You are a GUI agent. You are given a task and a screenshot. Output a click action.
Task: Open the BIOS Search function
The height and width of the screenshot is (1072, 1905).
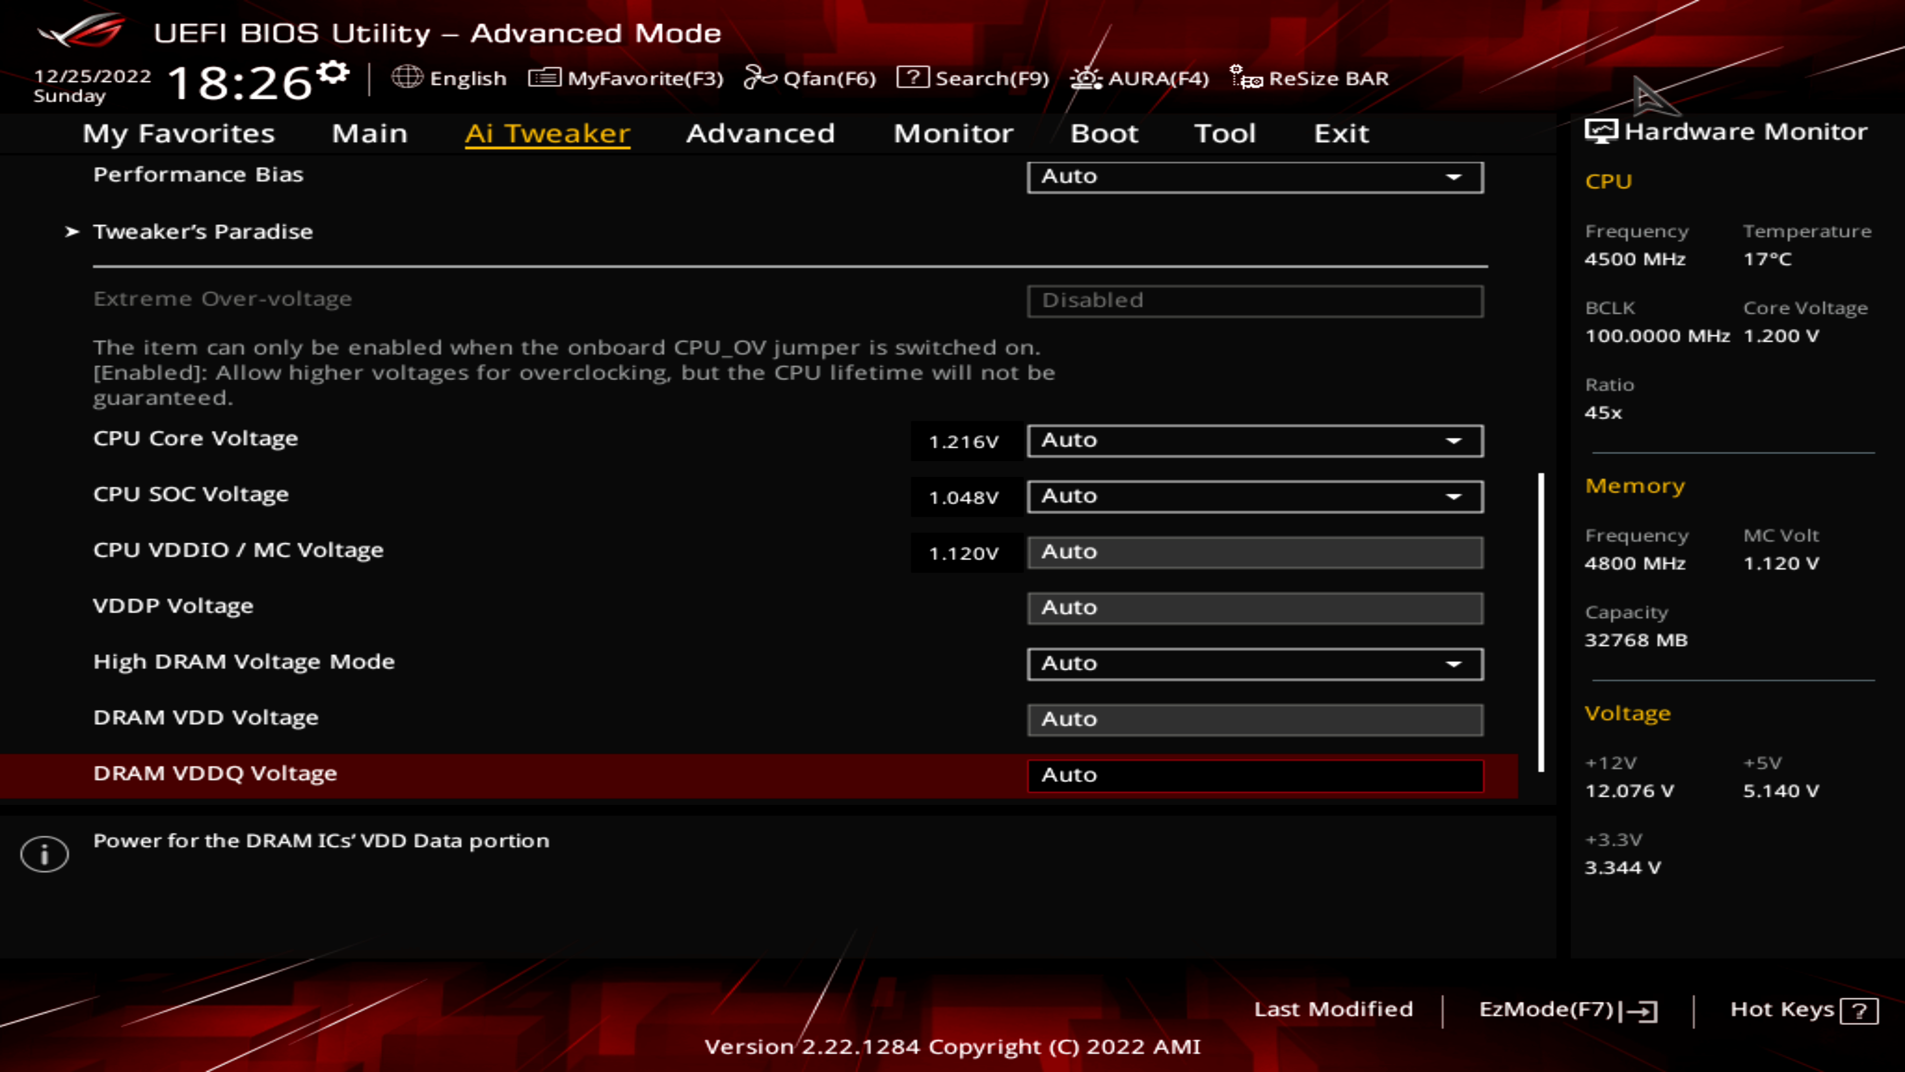(x=975, y=78)
